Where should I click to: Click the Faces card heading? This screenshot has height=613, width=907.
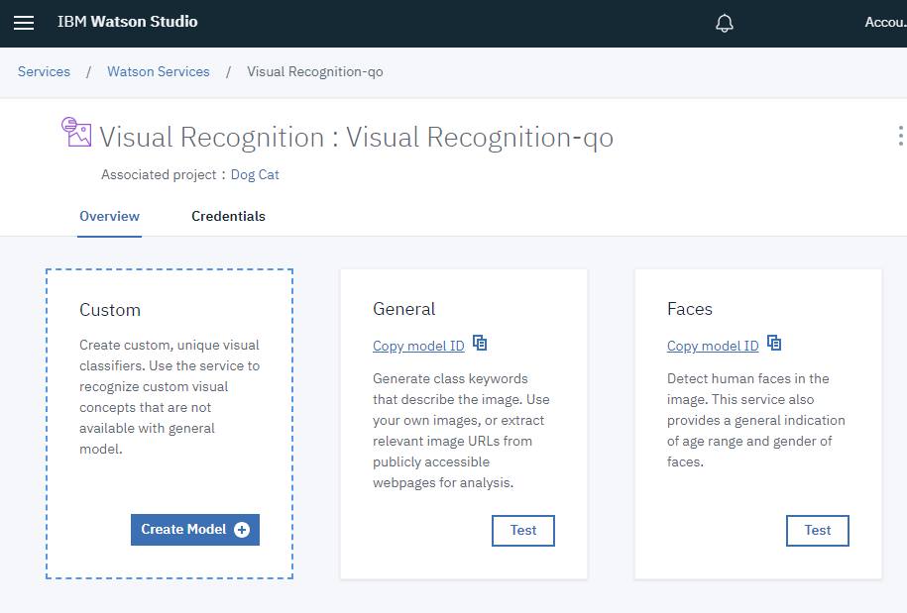pos(690,309)
